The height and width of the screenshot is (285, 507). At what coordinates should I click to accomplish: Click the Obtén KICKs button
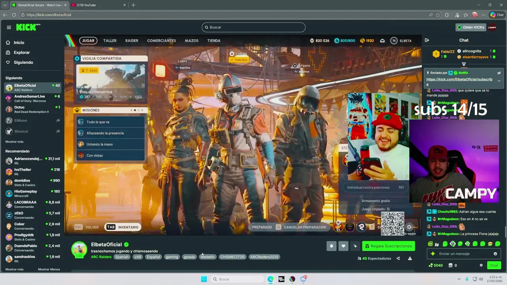click(471, 27)
